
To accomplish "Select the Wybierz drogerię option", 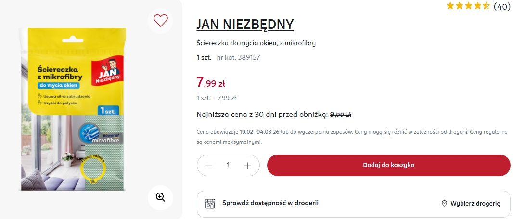I will point(475,204).
